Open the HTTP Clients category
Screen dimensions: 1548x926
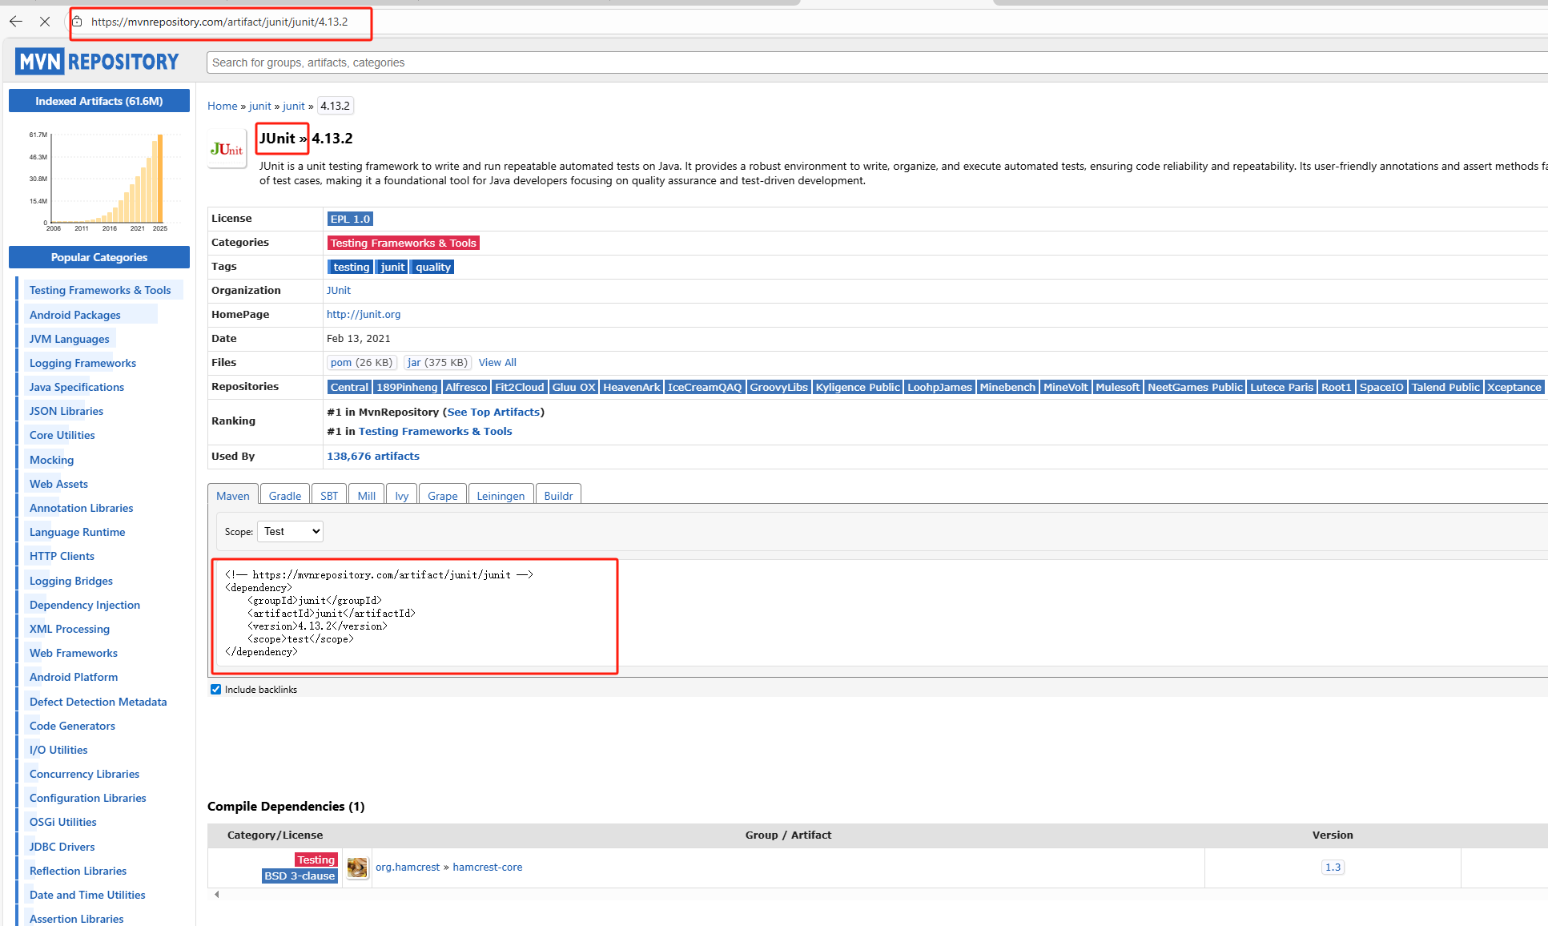[x=62, y=556]
